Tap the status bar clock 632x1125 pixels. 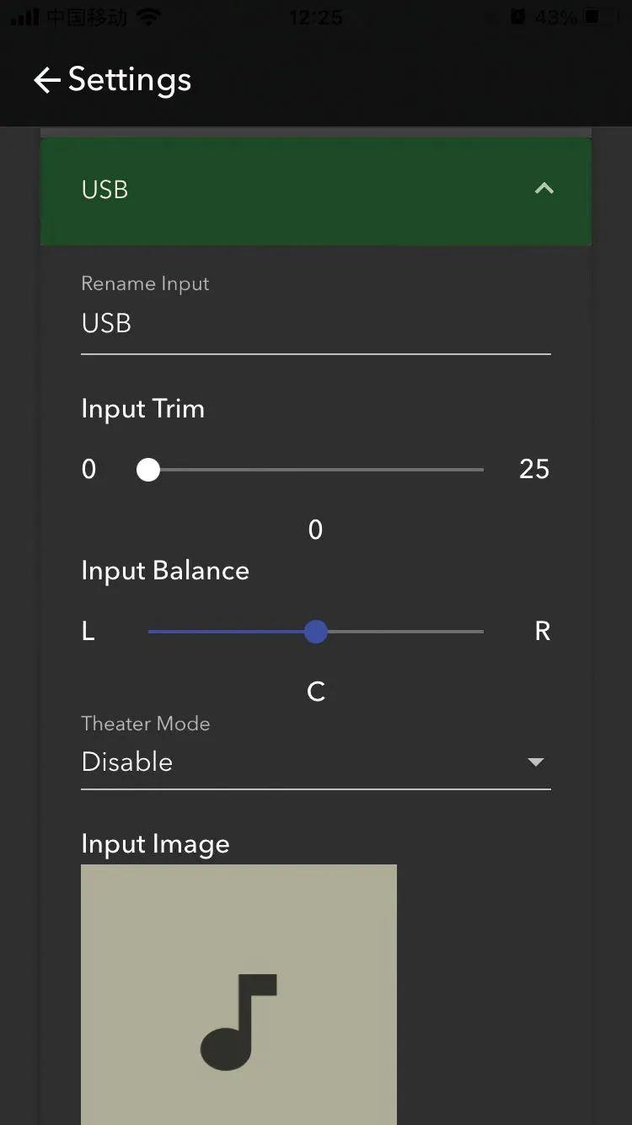(x=315, y=18)
